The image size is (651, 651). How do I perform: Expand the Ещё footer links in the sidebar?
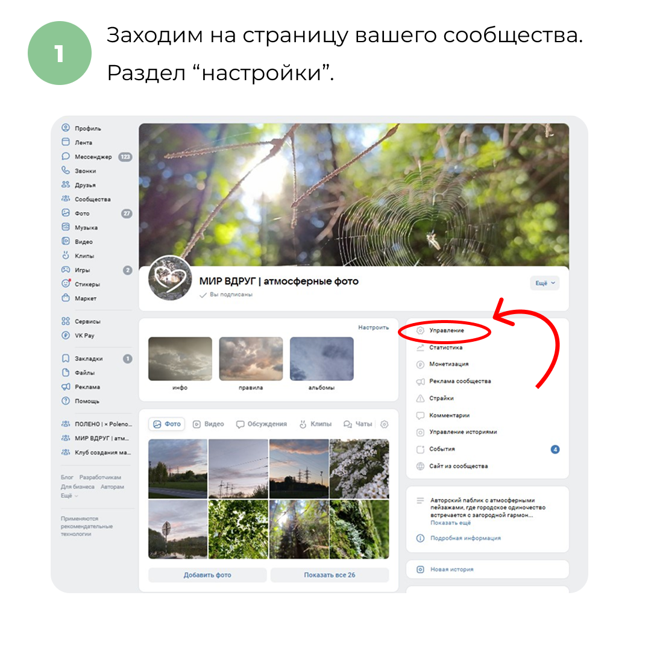click(x=69, y=495)
